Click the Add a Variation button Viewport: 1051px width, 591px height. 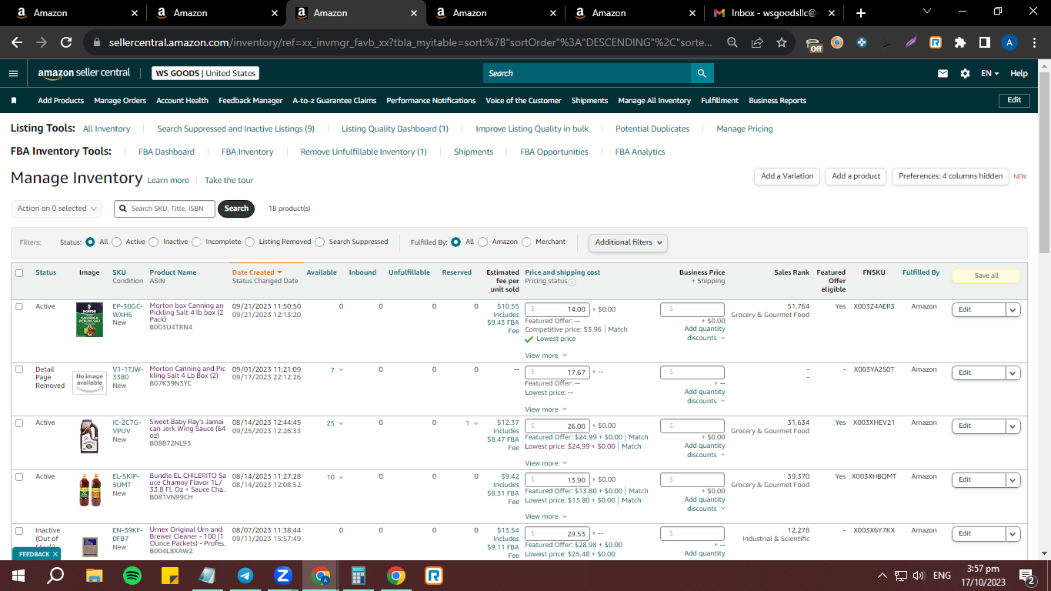pos(787,176)
